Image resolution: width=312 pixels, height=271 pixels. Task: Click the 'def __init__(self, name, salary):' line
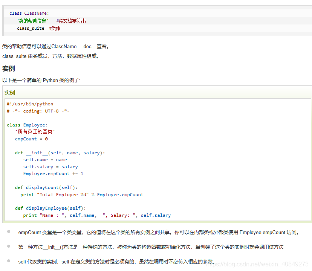[60, 153]
